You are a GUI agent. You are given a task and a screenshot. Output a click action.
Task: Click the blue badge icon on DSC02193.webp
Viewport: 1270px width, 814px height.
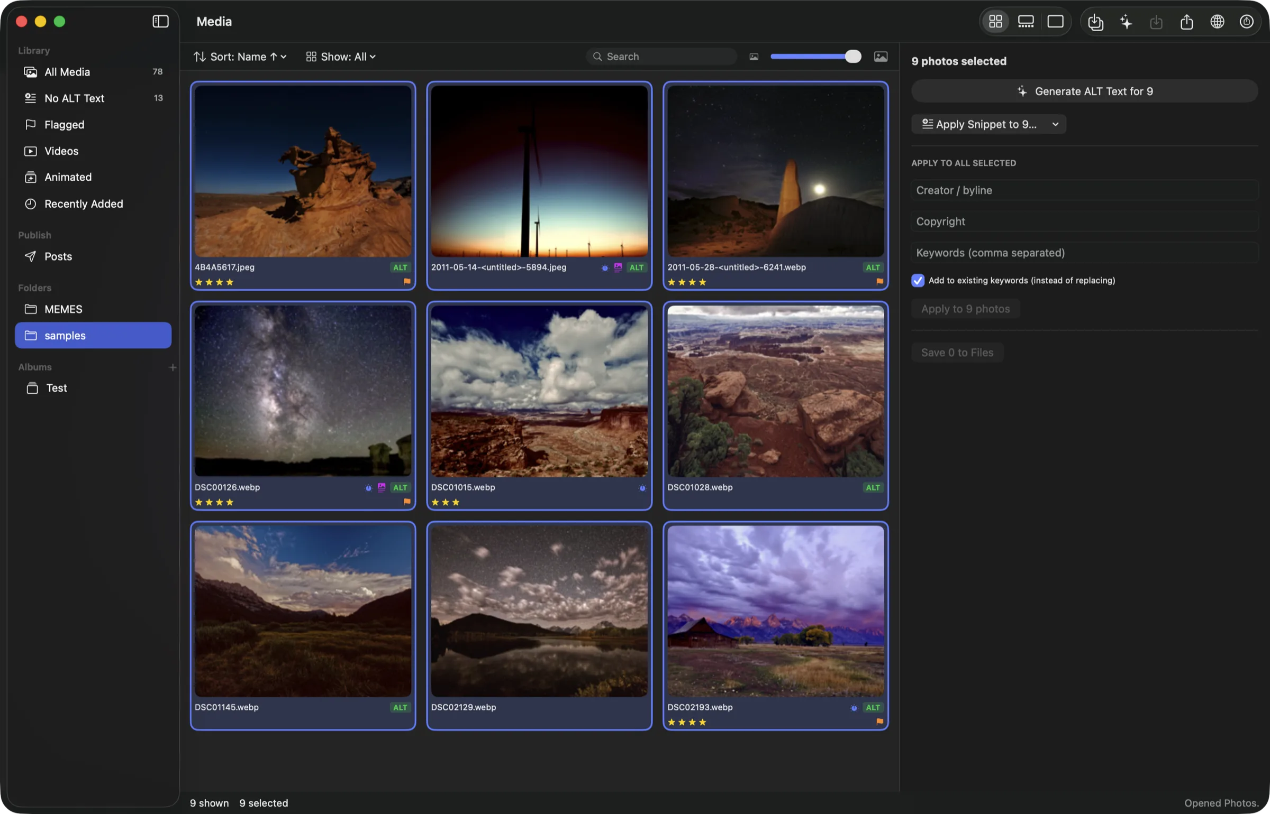tap(854, 708)
